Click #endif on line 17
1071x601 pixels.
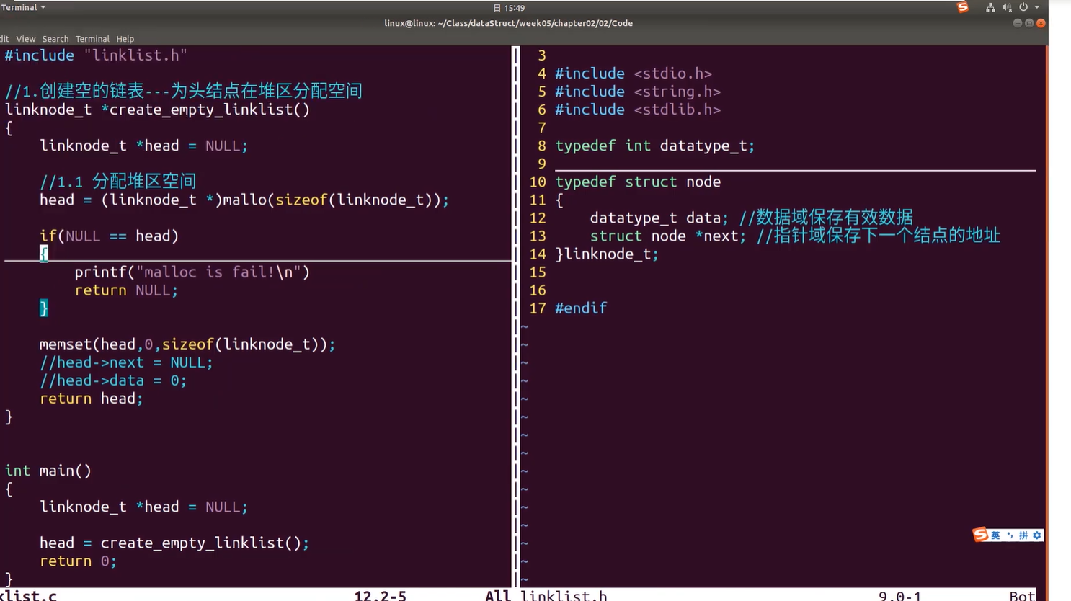tap(581, 308)
